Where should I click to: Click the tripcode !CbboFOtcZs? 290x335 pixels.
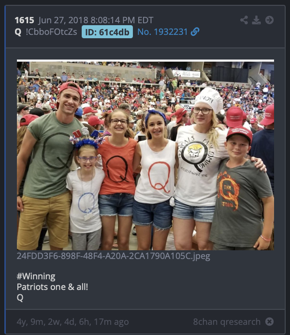[x=51, y=32]
